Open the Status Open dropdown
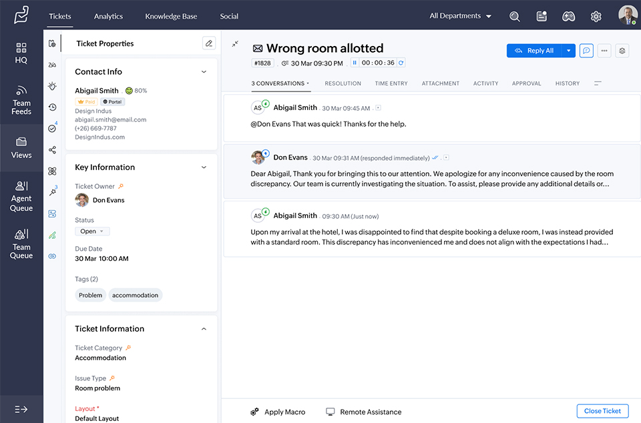Viewport: 641px width, 423px height. (x=92, y=231)
